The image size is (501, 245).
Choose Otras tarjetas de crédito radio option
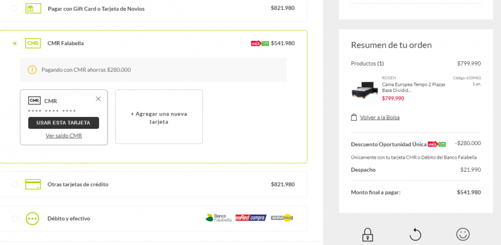[15, 184]
